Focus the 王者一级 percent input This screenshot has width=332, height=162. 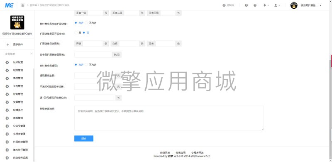pos(95,13)
